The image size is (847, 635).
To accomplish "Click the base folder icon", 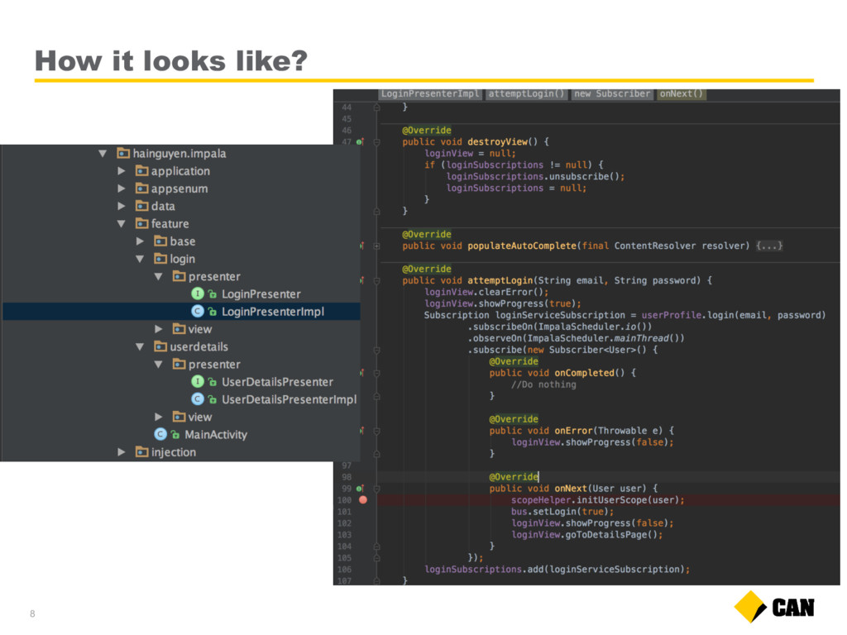I will click(160, 241).
